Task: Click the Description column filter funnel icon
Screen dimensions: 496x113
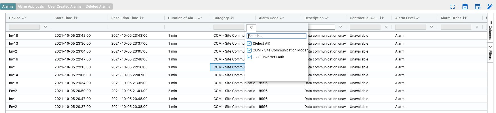Action: tap(341, 27)
